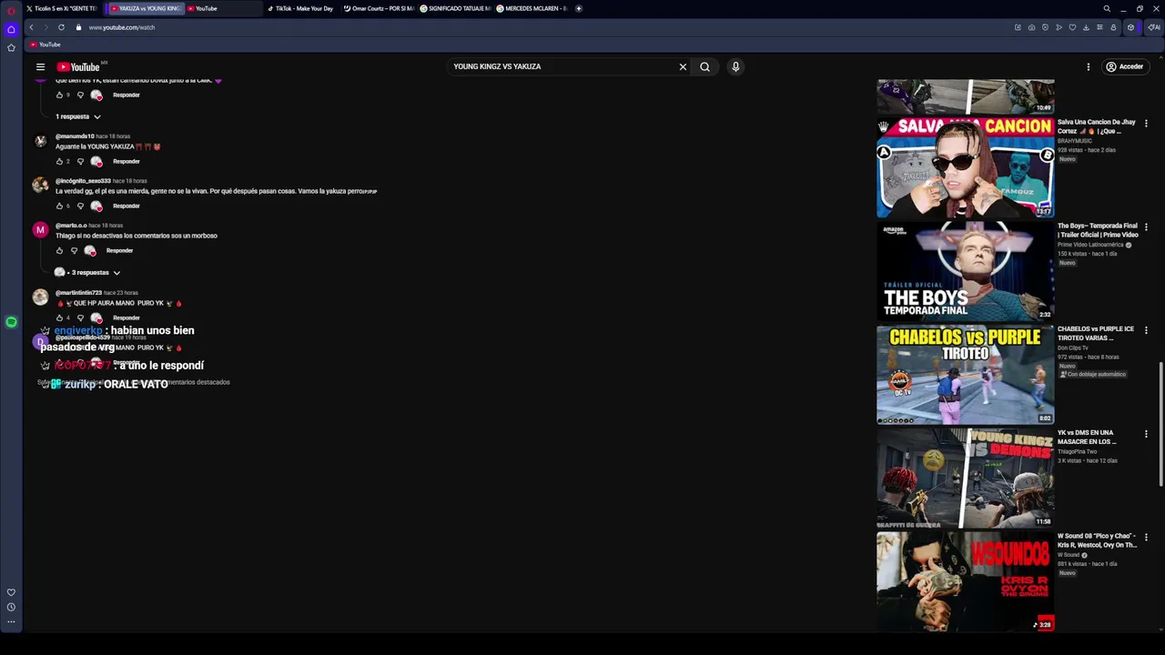Take a snapshot with camera toolbar icon
Viewport: 1165px width, 655px height.
tap(1031, 27)
